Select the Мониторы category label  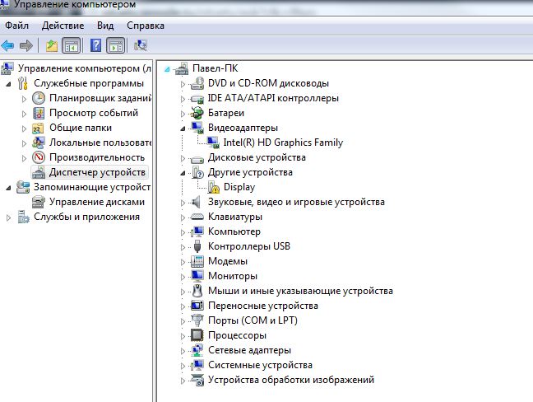tap(233, 276)
